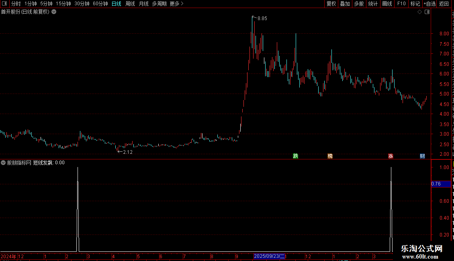
Task: Toggle the side panel icon in chart header
Action: (x=427, y=12)
